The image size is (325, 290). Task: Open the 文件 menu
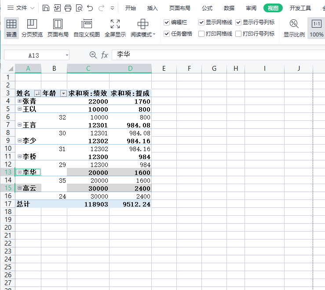21,8
